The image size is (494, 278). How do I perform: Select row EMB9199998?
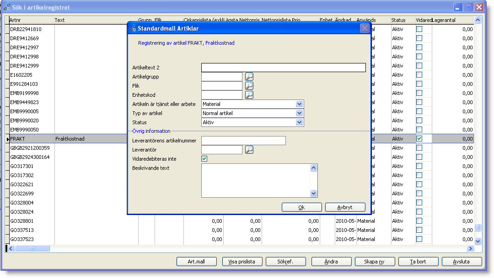tap(24, 93)
